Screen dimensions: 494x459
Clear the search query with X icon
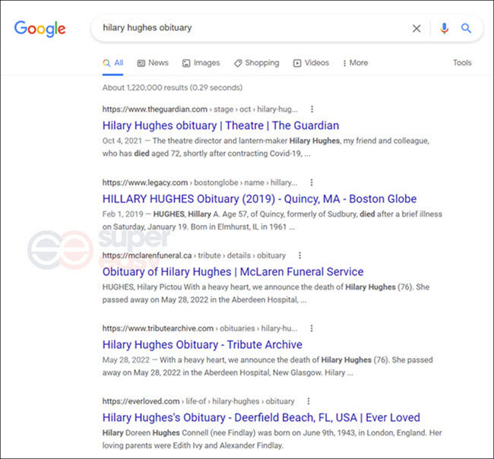416,28
